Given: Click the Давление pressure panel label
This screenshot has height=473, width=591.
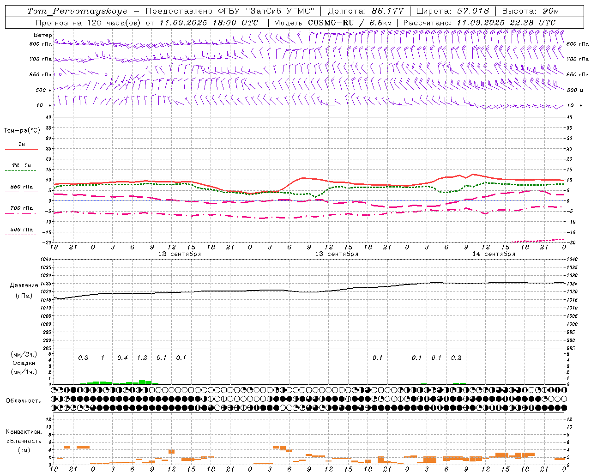Looking at the screenshot, I should click(x=24, y=285).
